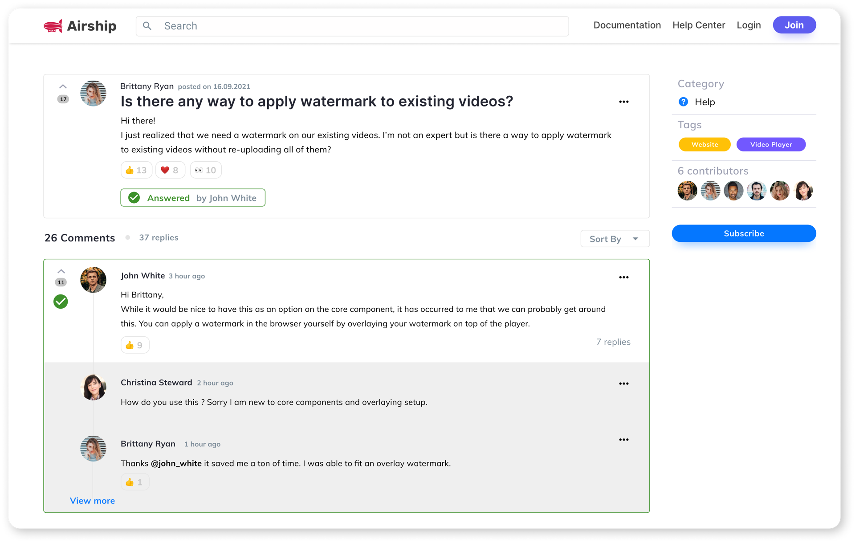This screenshot has height=543, width=855.
Task: Focus the Search input field
Action: [352, 26]
